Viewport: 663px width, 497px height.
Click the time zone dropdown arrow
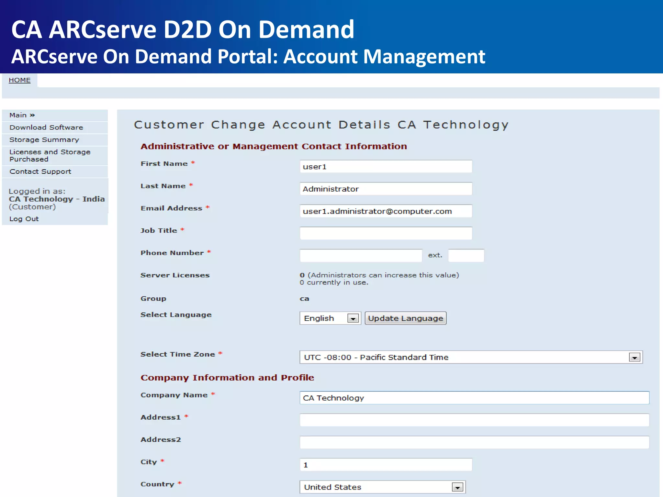(635, 358)
